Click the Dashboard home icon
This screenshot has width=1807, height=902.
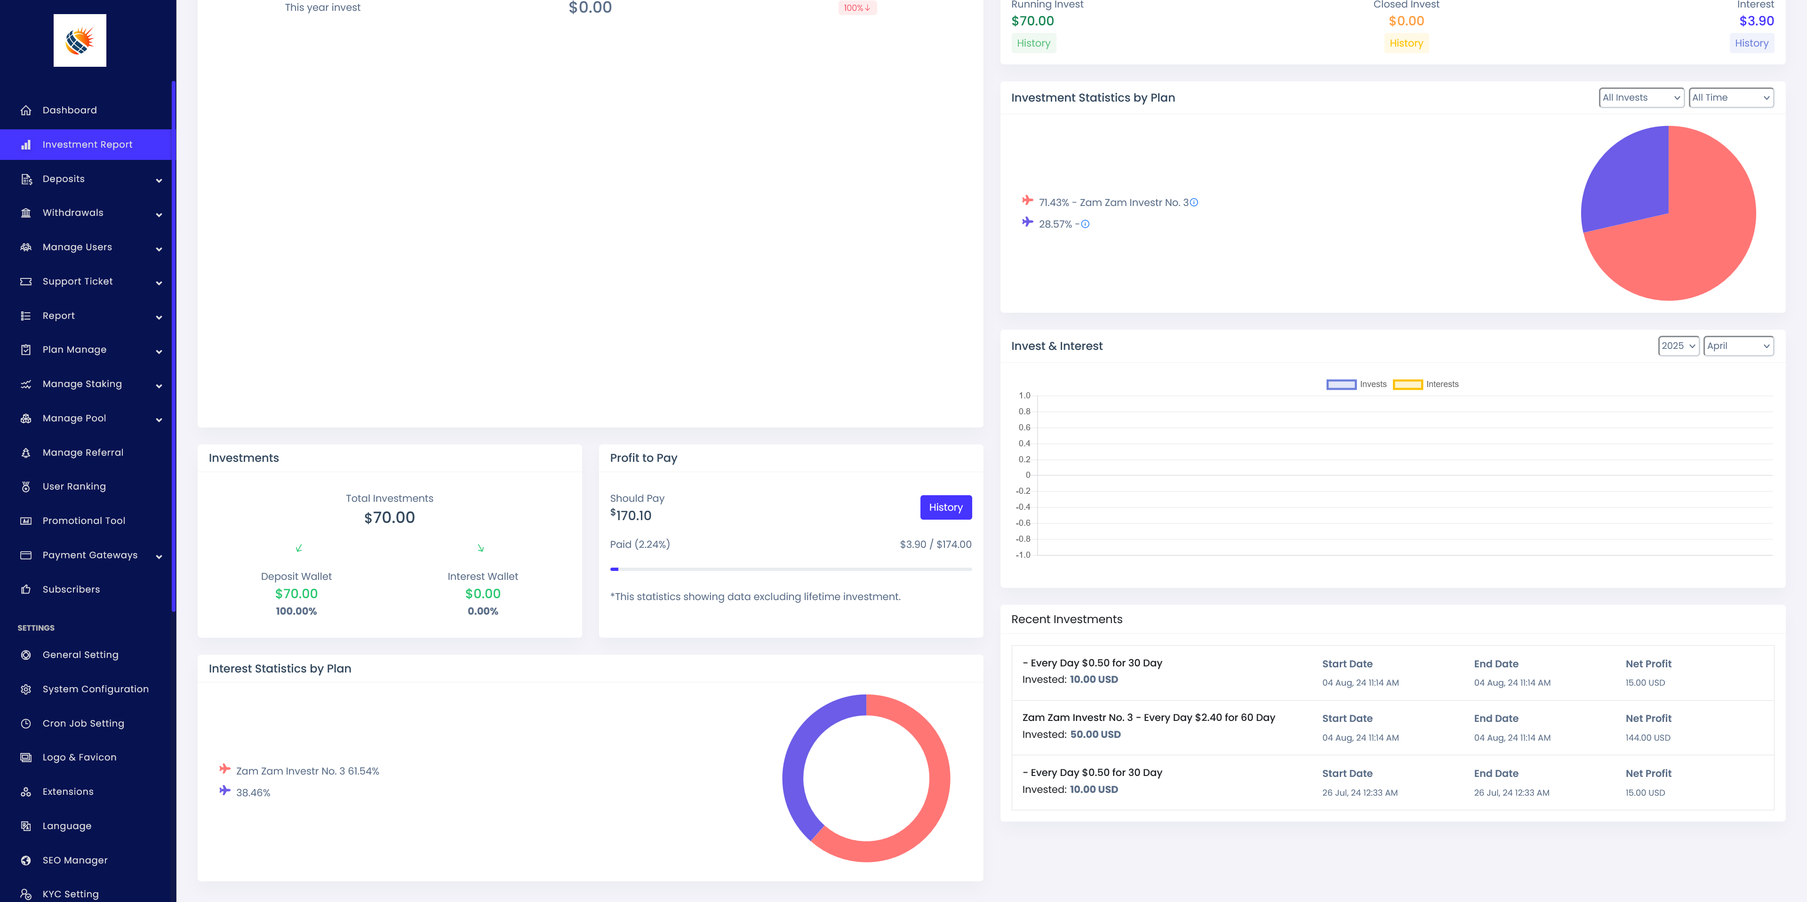(26, 110)
